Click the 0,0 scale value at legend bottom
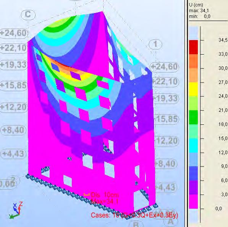This screenshot has width=228, height=227. (218, 209)
